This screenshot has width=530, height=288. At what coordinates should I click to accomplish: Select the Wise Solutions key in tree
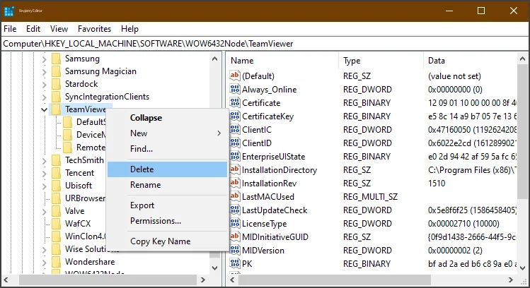pyautogui.click(x=92, y=249)
